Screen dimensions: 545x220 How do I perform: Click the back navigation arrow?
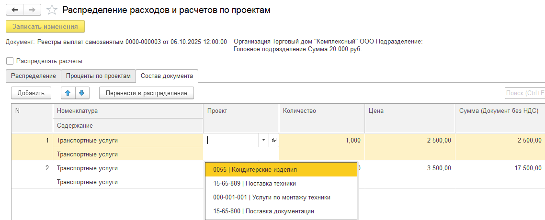[14, 10]
